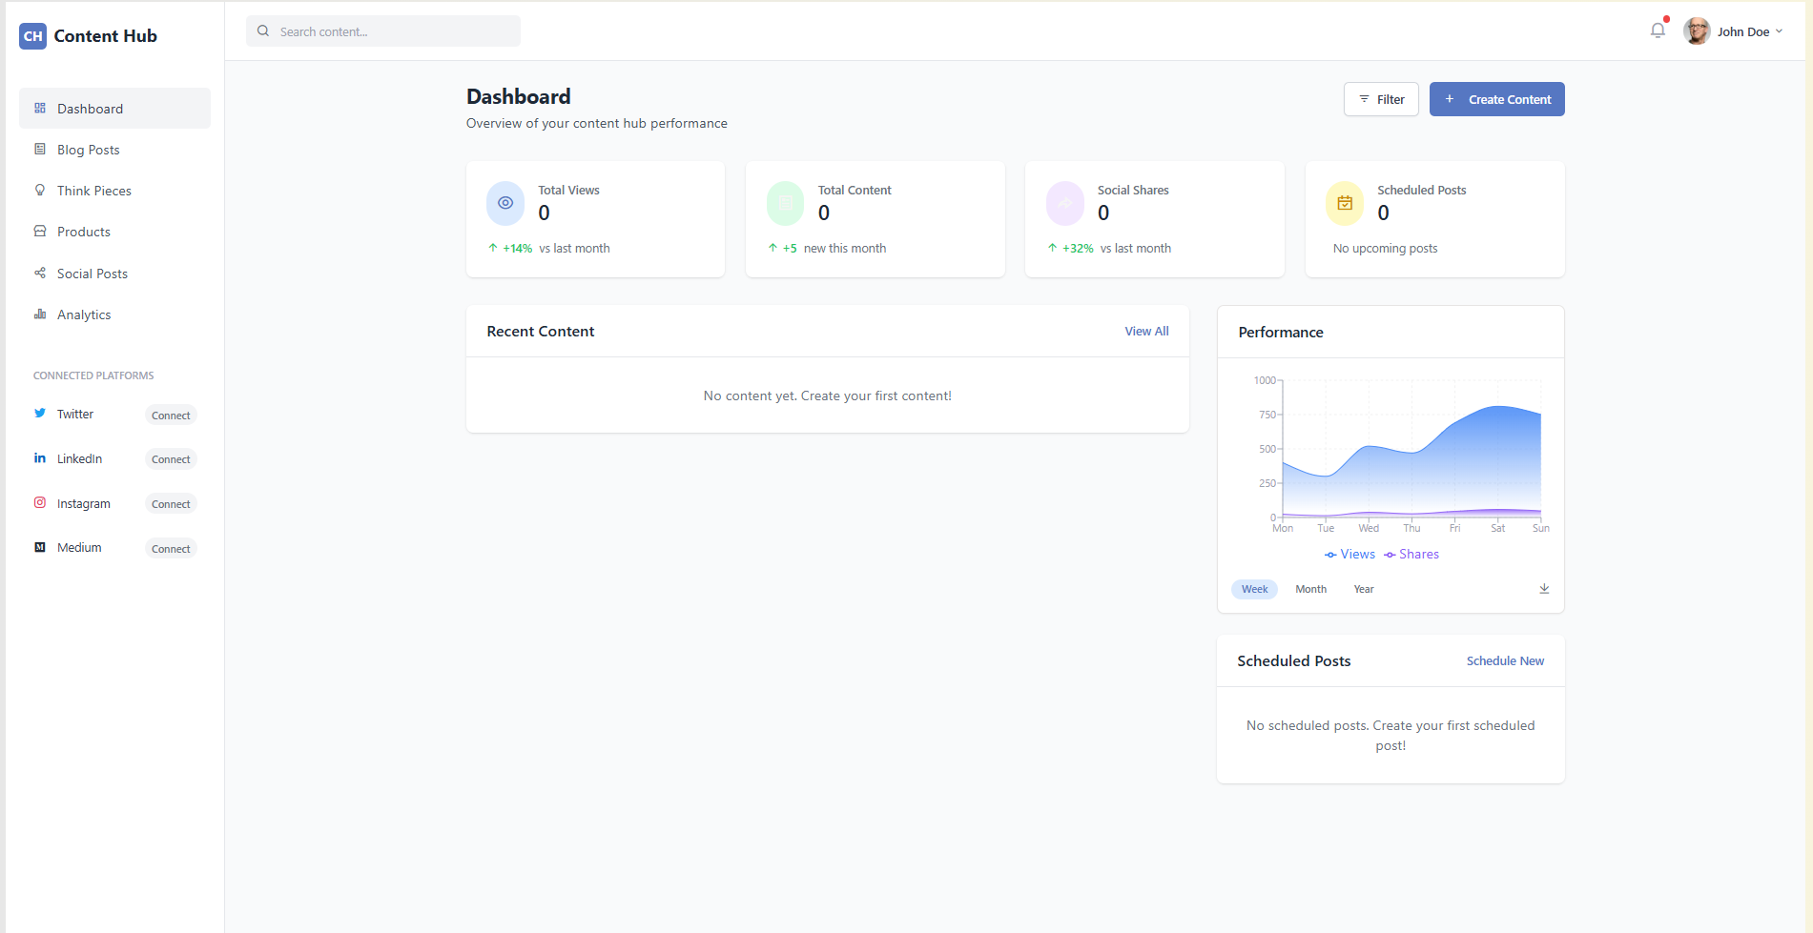Screen dimensions: 1813x933
Task: Toggle Views series in chart legend
Action: 1349,555
